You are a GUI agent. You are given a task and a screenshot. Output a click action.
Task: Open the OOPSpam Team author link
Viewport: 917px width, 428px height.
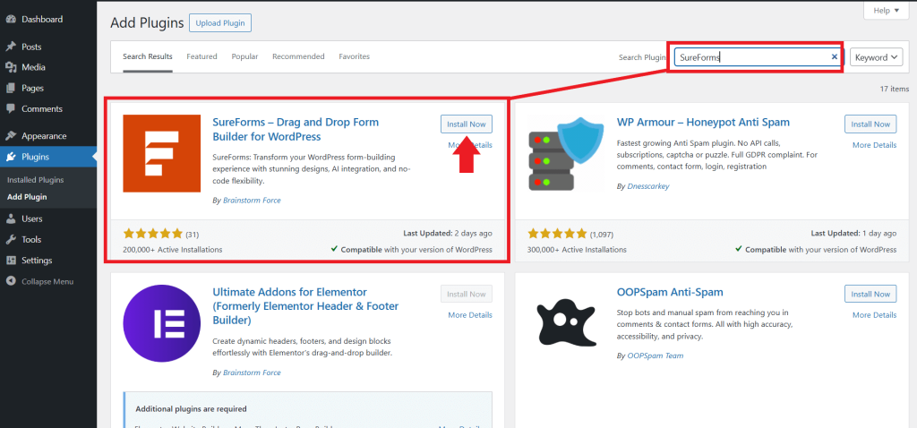[656, 355]
